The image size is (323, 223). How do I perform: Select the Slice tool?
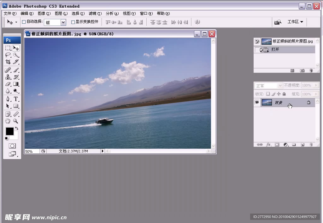point(16,62)
